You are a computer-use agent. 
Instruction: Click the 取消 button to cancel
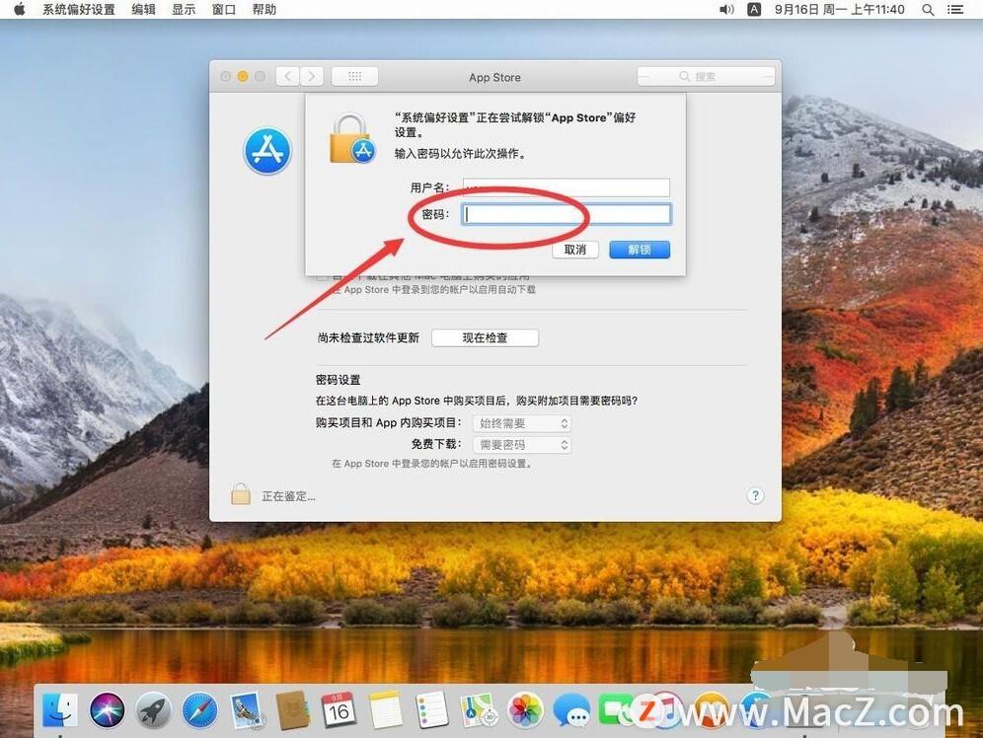tap(575, 250)
